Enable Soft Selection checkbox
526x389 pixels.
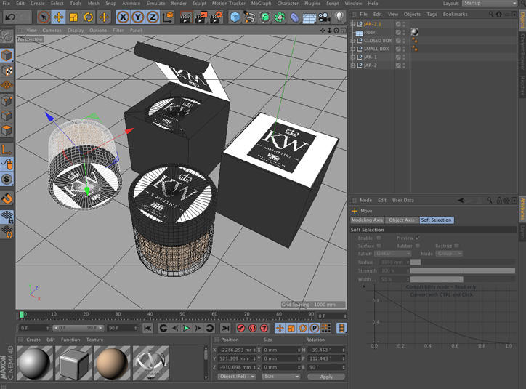click(379, 238)
